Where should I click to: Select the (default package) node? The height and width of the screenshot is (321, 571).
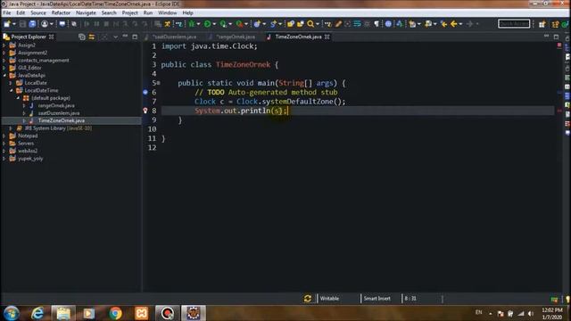pos(51,98)
